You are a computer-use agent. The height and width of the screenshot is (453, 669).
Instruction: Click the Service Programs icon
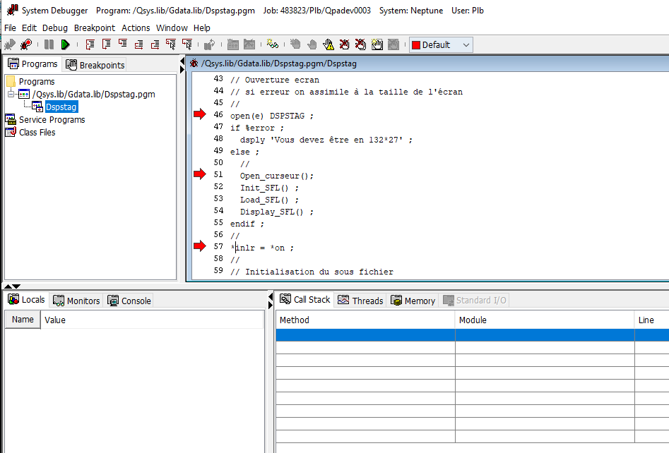pyautogui.click(x=11, y=119)
